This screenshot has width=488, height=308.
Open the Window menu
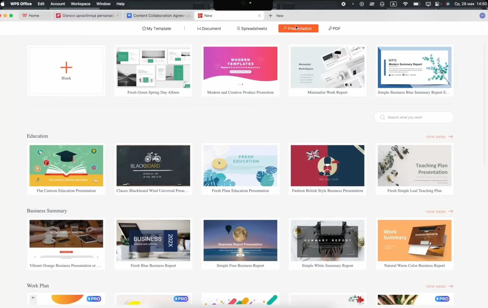point(103,4)
